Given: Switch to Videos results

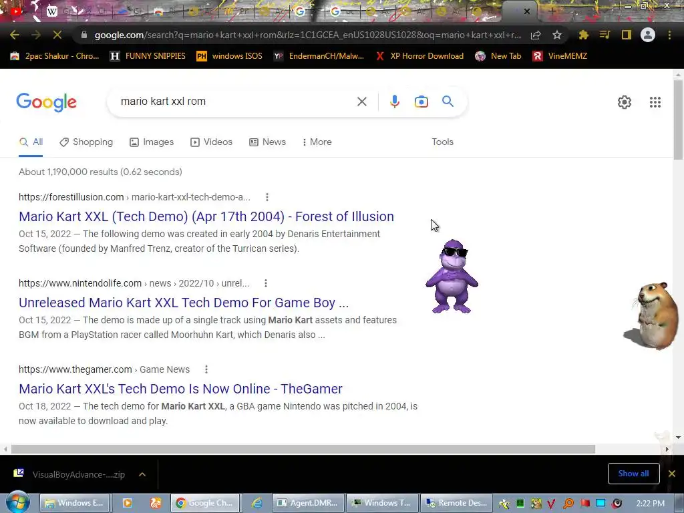Looking at the screenshot, I should coord(211,142).
